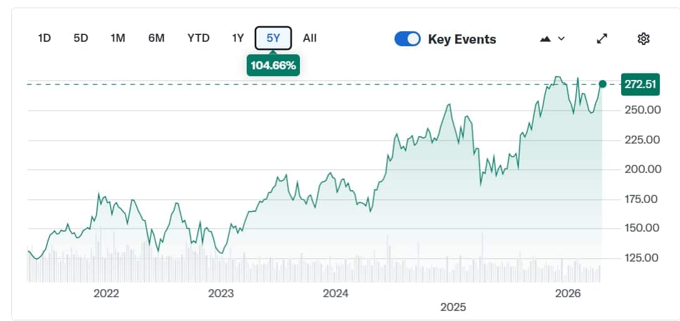
Task: Click the 272.51 current price label
Action: pyautogui.click(x=640, y=84)
